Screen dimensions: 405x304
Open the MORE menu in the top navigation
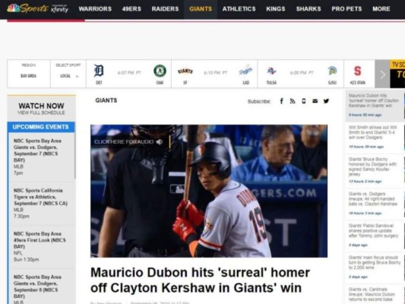click(x=381, y=9)
